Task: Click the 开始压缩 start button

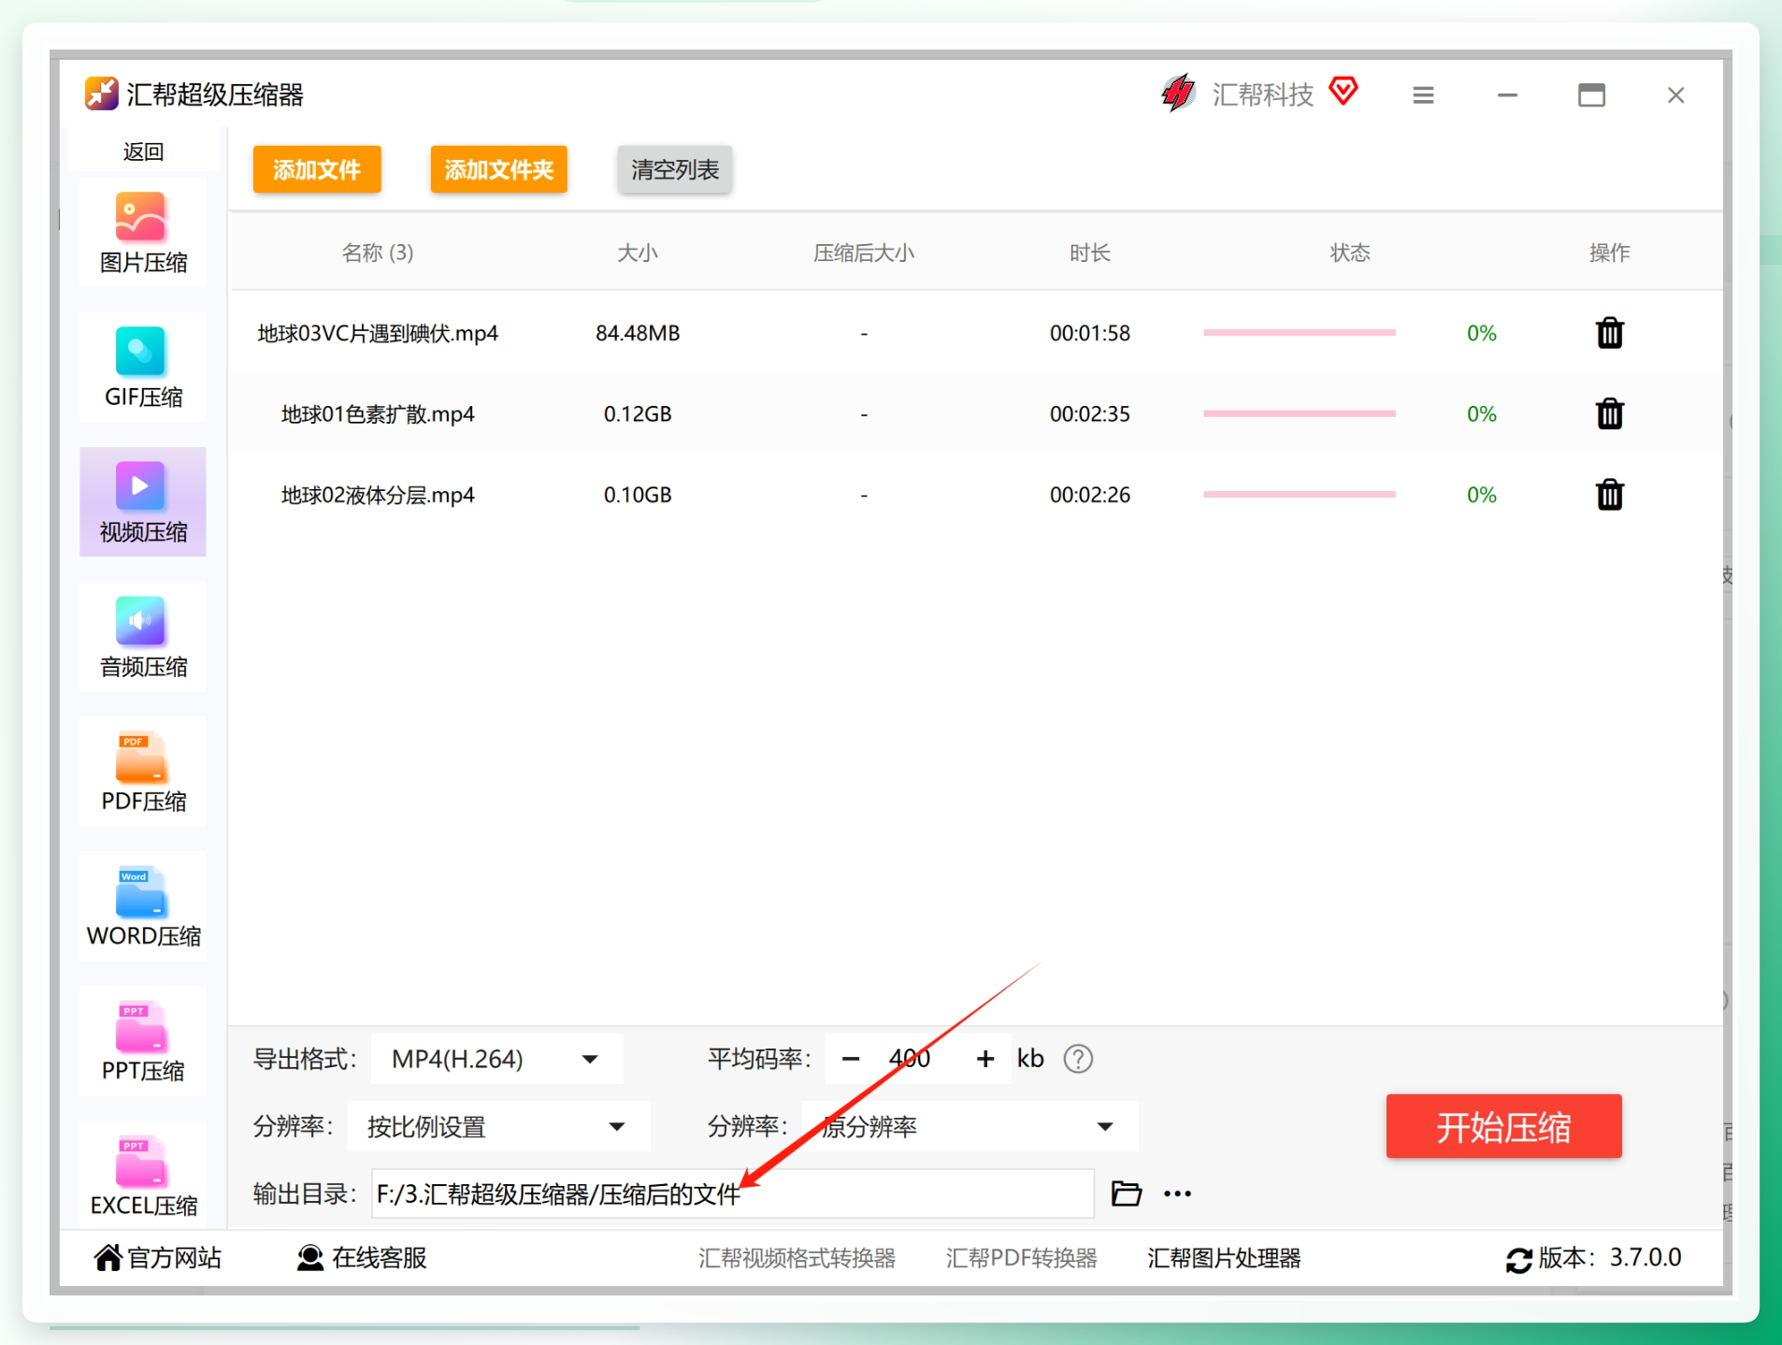Action: click(1503, 1127)
